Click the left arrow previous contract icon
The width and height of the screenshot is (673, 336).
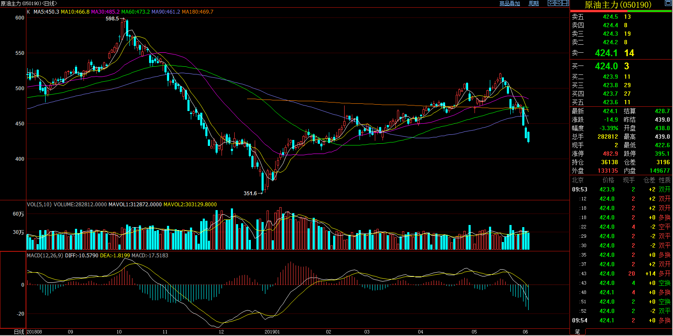[551, 3]
